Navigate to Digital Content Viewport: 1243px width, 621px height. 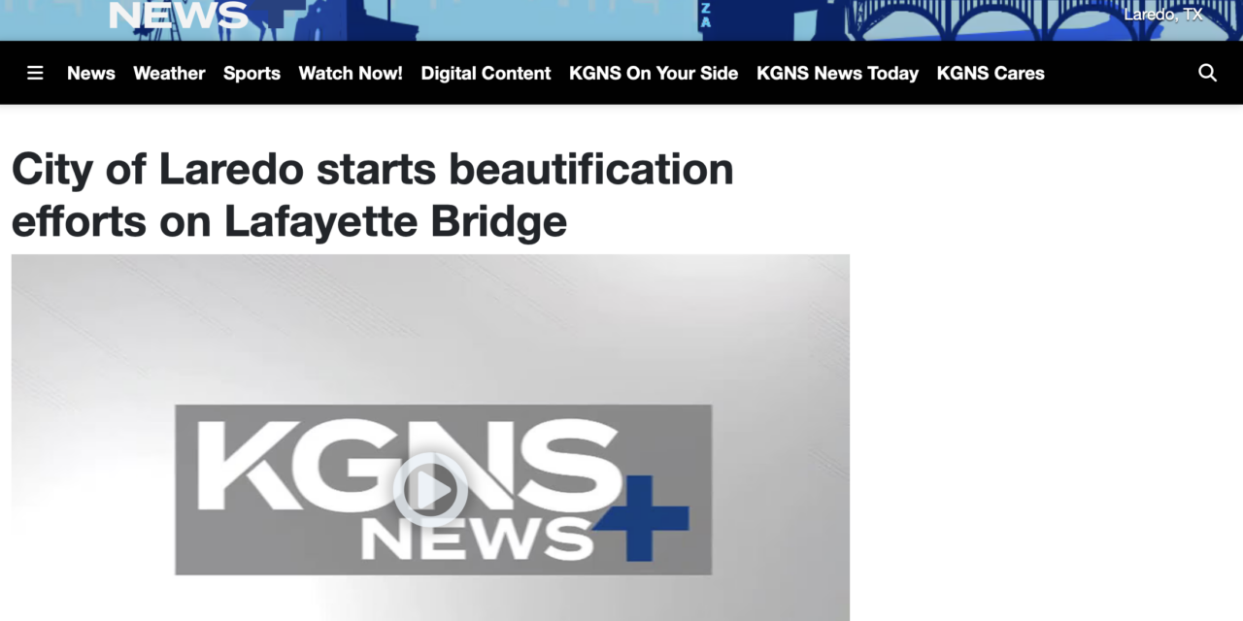(x=486, y=73)
